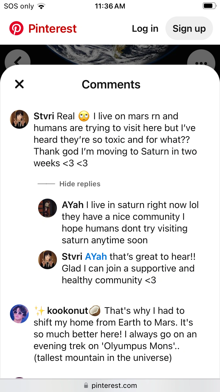Open AYah's profile avatar
This screenshot has width=220, height=392.
tap(48, 208)
